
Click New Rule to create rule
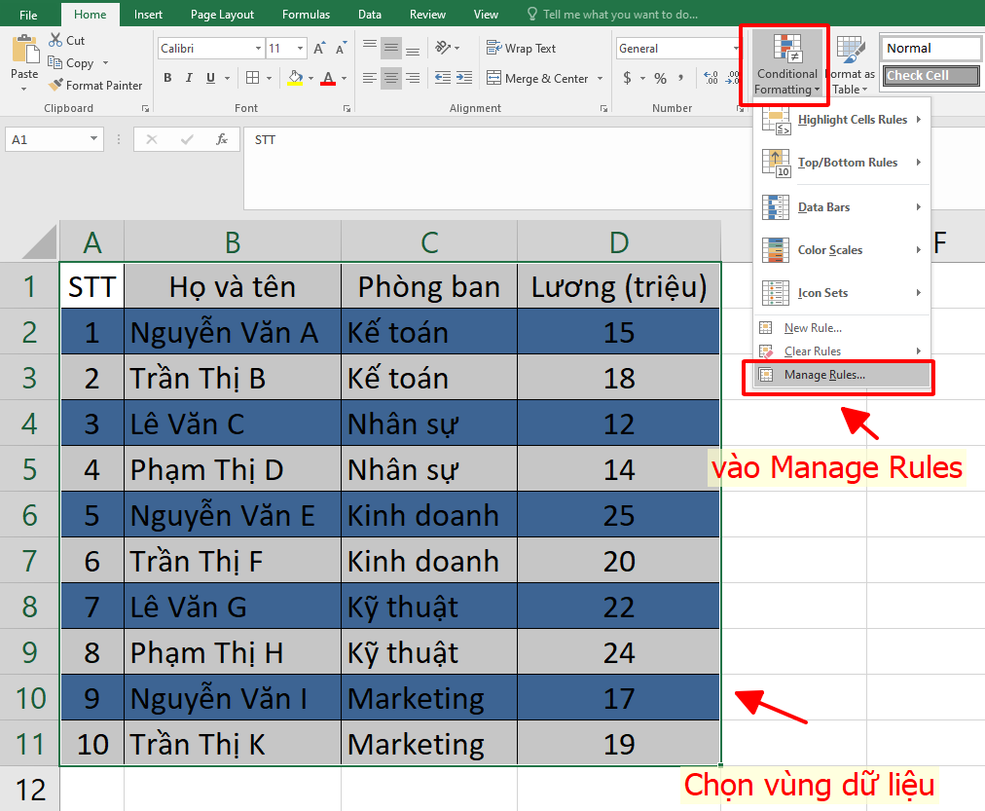coord(814,328)
